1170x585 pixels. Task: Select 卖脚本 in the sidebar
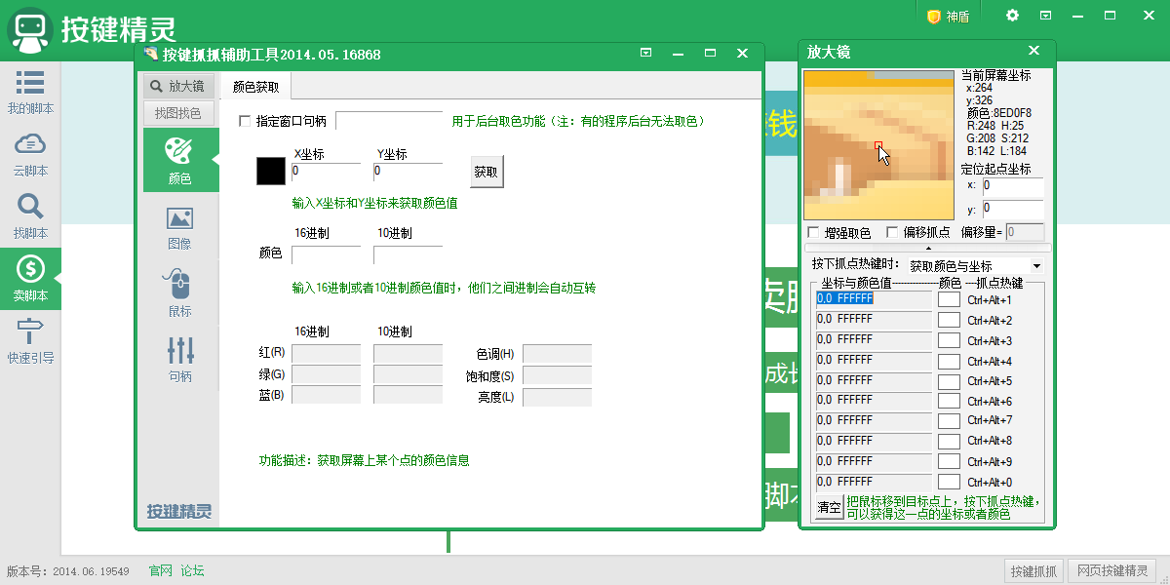coord(30,279)
